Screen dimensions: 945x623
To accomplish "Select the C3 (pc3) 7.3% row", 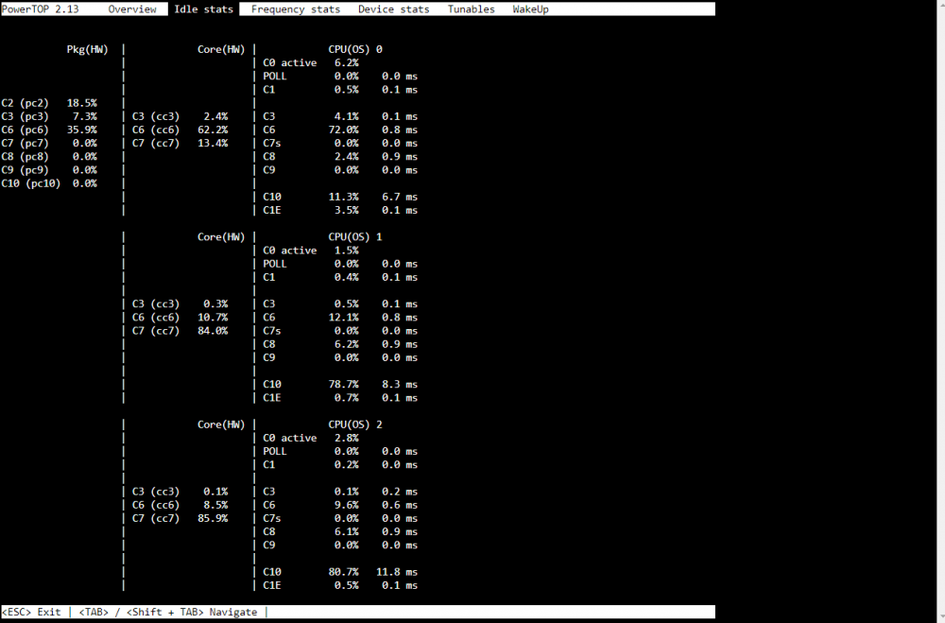I will click(49, 116).
